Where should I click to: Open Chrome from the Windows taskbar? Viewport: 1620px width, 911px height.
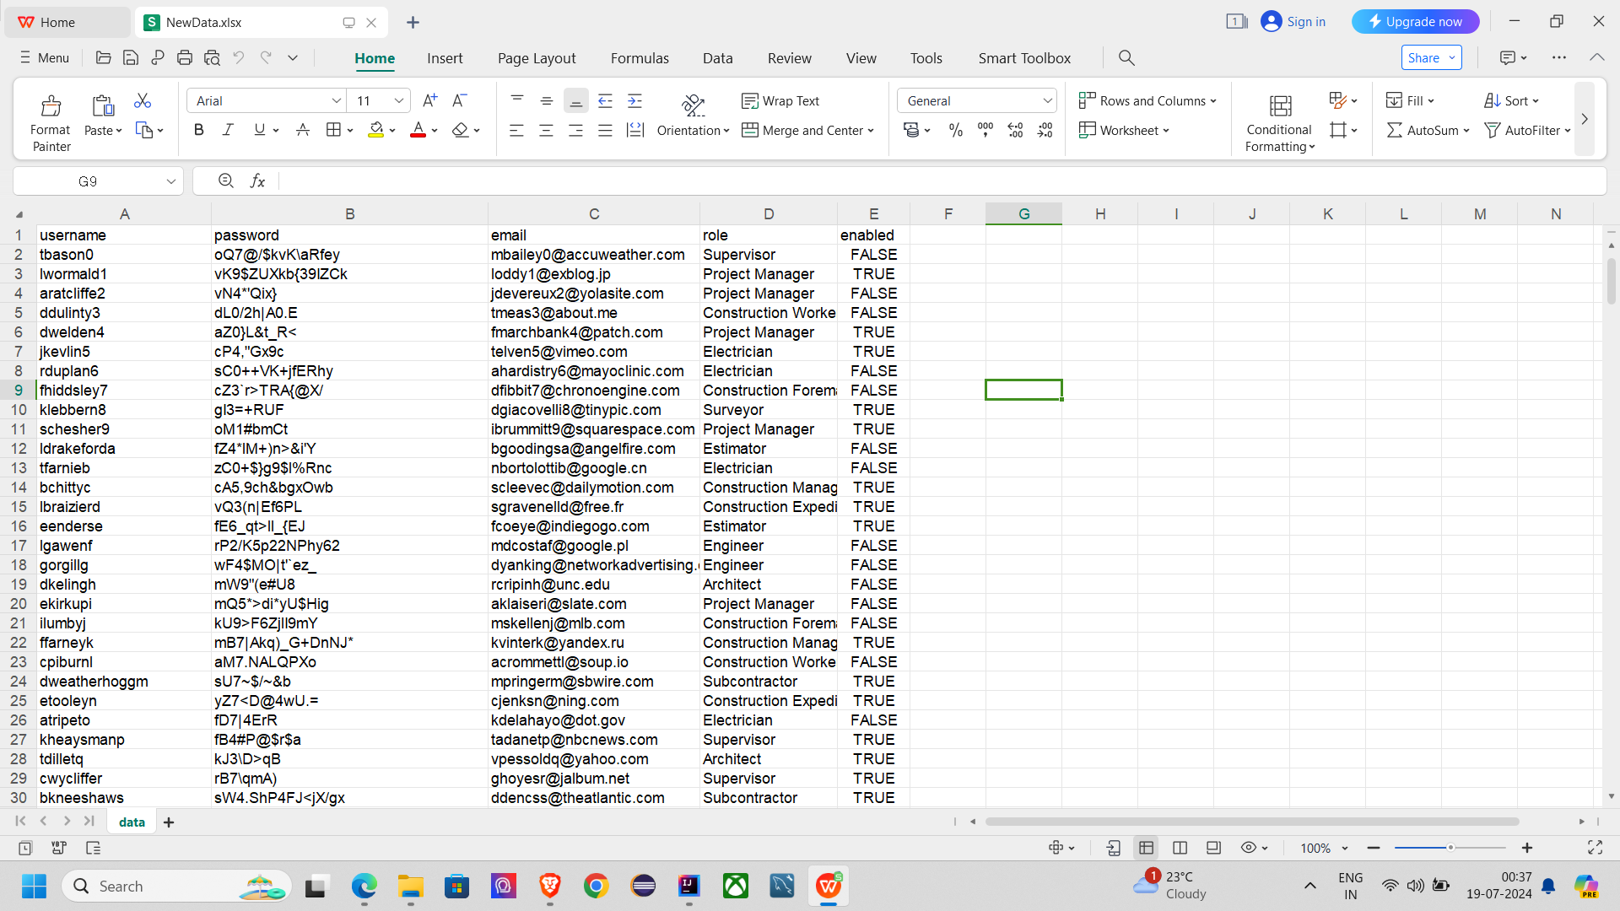click(x=596, y=886)
